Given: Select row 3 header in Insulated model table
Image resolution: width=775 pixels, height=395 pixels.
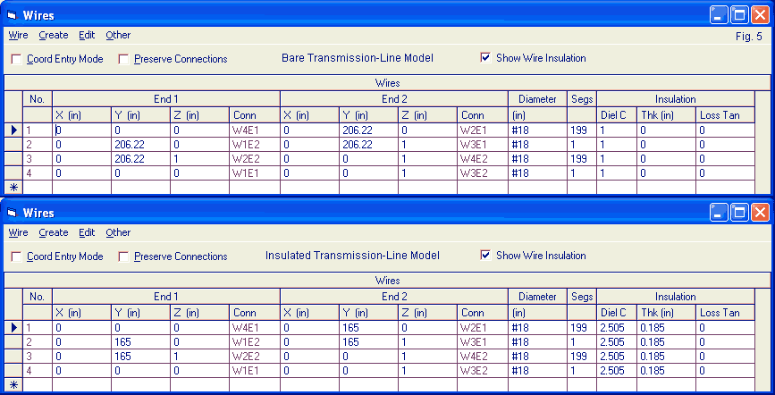Looking at the screenshot, I should pyautogui.click(x=13, y=356).
